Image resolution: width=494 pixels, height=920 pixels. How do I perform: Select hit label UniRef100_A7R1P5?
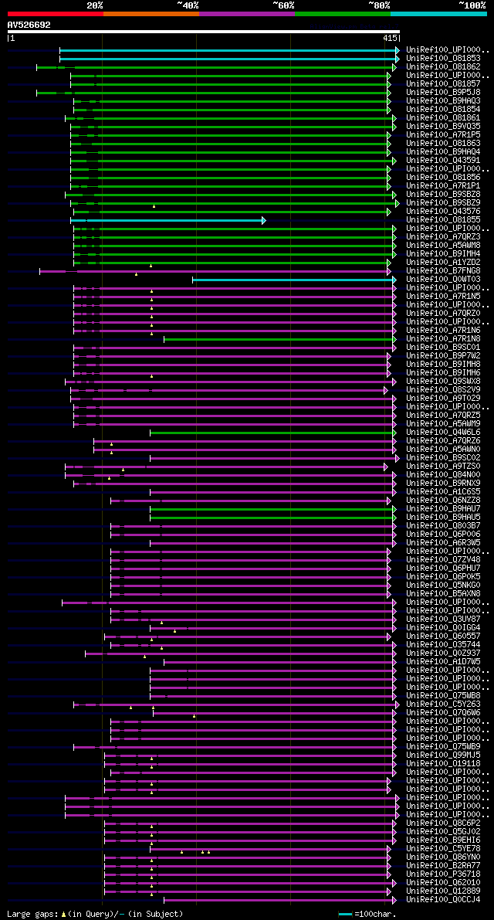point(443,135)
